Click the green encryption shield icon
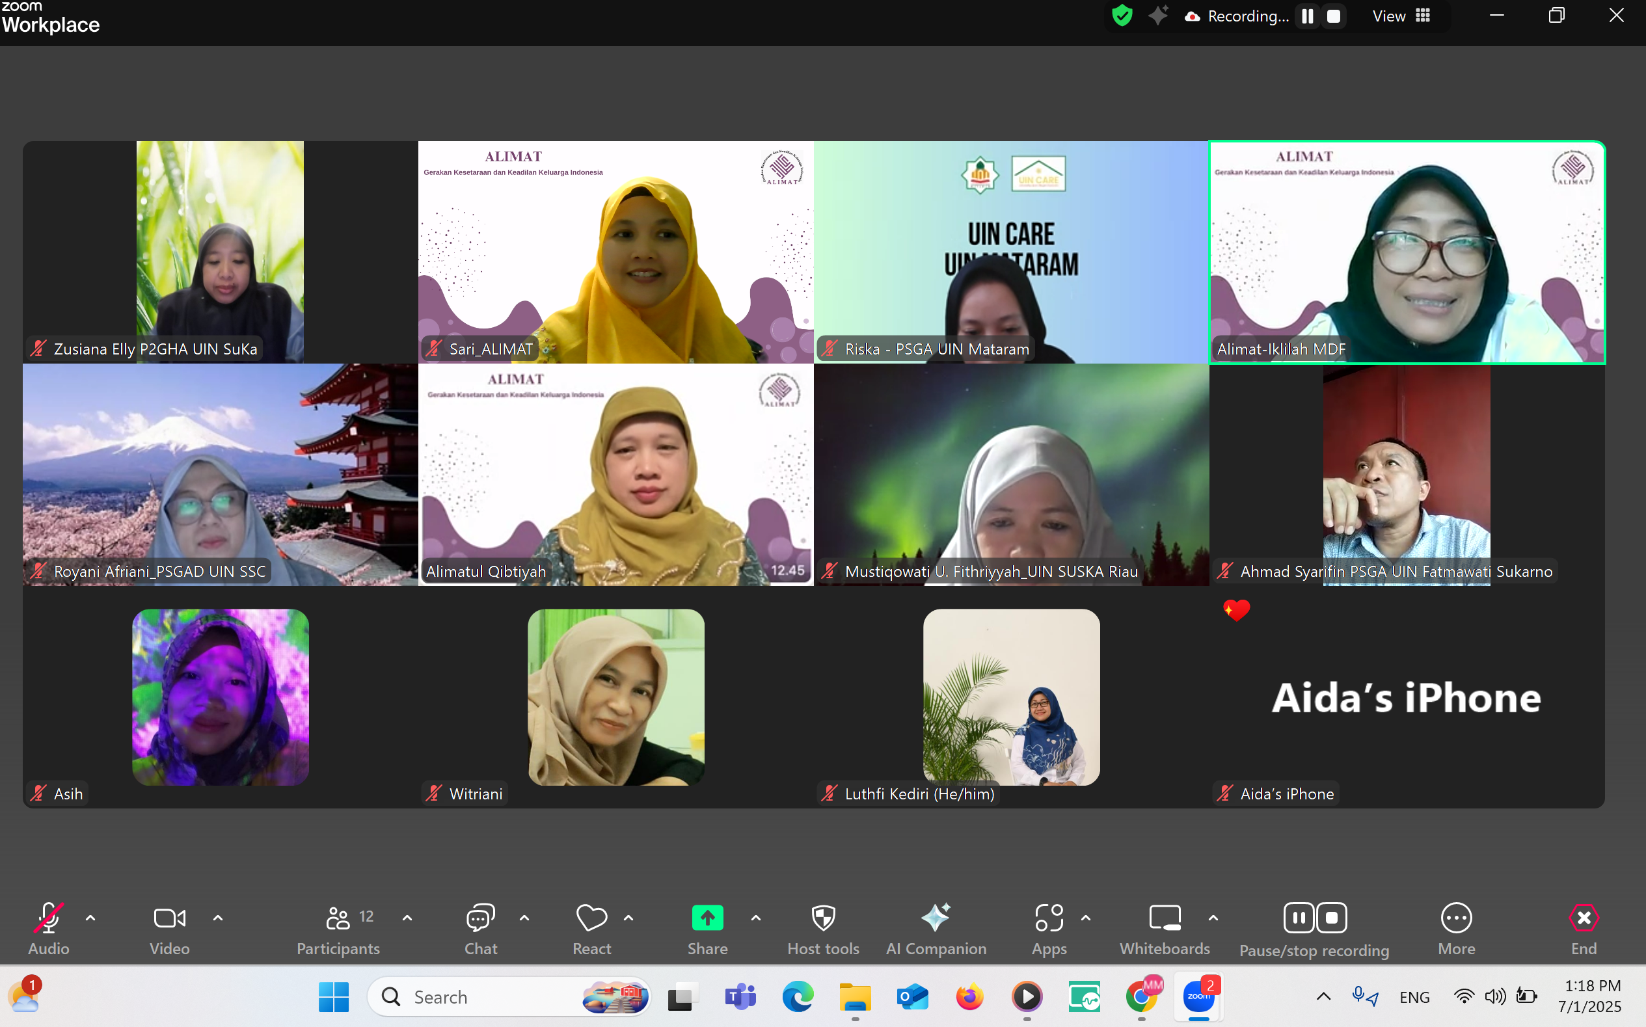Image resolution: width=1646 pixels, height=1027 pixels. click(1122, 15)
